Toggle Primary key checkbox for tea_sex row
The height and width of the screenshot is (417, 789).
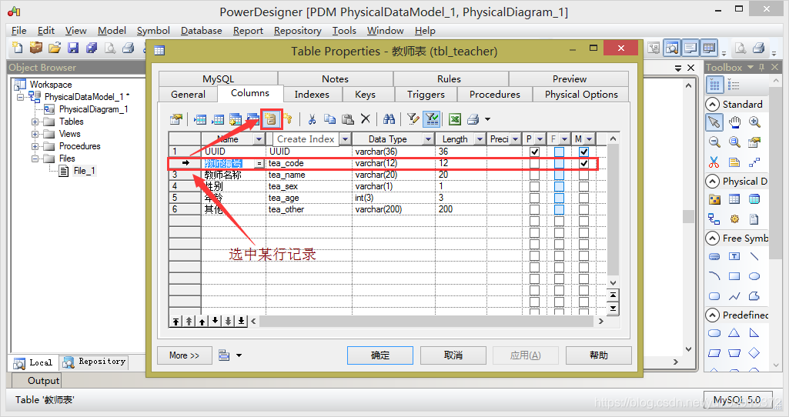coord(534,186)
